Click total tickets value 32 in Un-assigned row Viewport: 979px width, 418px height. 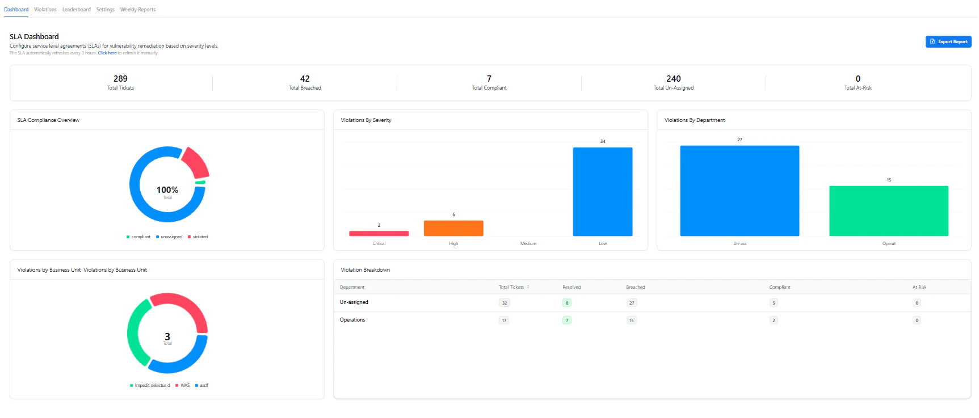point(505,303)
